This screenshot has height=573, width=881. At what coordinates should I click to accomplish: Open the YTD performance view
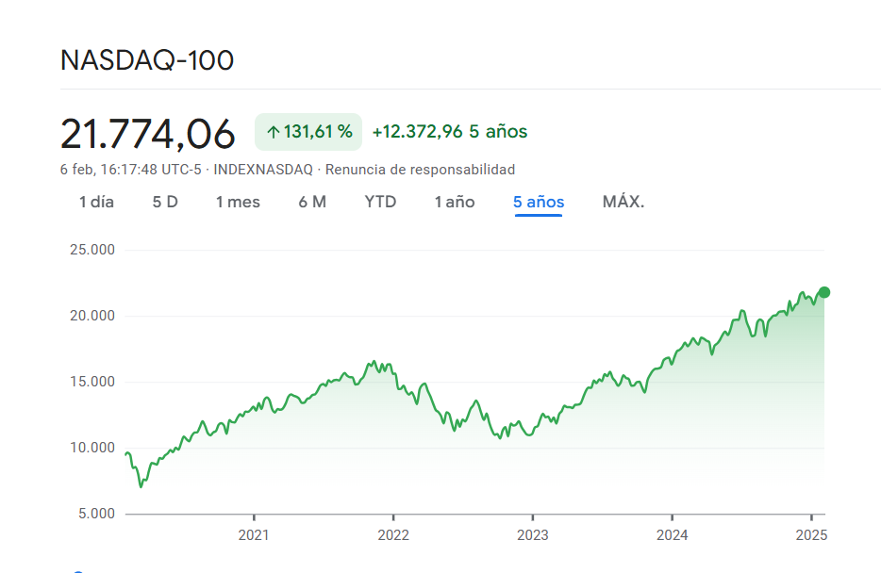point(380,202)
